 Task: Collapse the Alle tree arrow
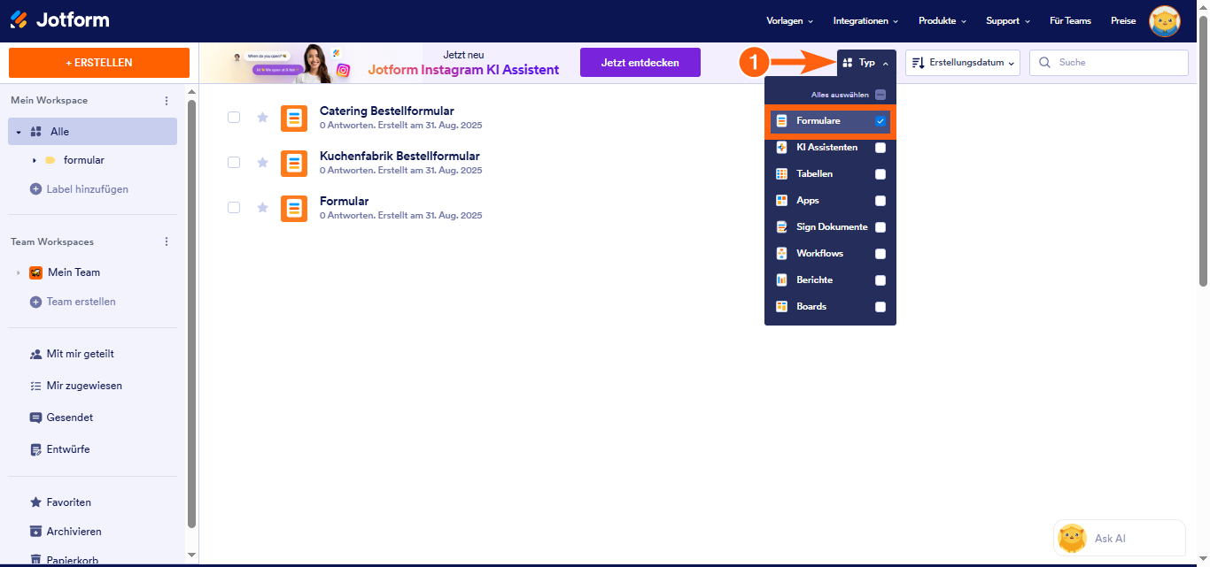pos(19,132)
